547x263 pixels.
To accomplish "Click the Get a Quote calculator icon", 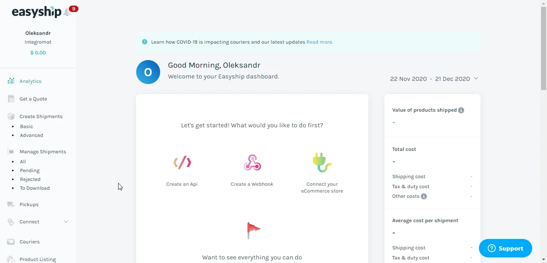I will tap(11, 99).
